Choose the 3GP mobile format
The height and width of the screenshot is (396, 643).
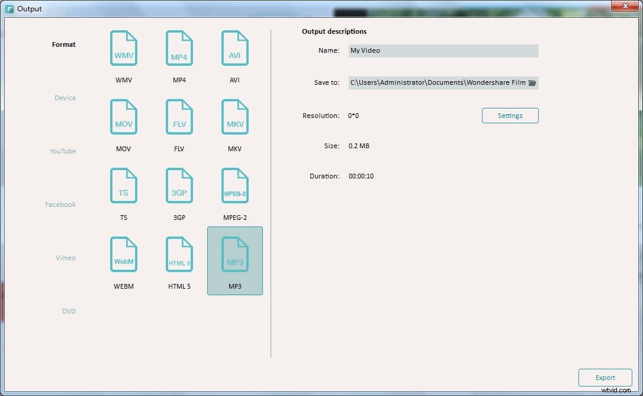pyautogui.click(x=179, y=186)
